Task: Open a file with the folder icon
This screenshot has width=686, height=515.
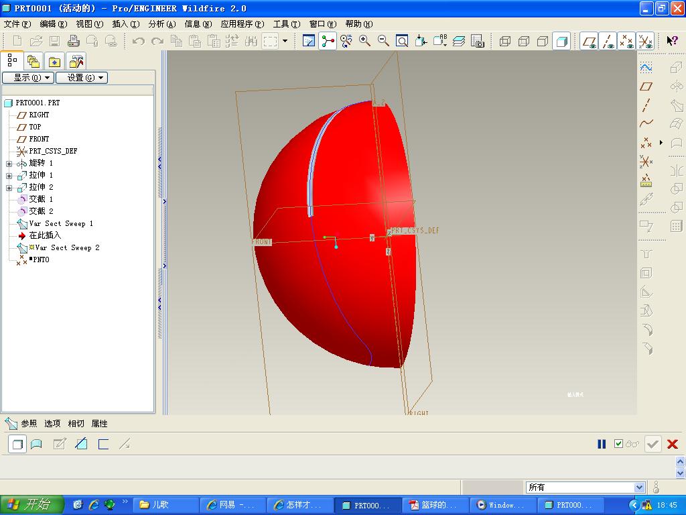Action: point(36,41)
